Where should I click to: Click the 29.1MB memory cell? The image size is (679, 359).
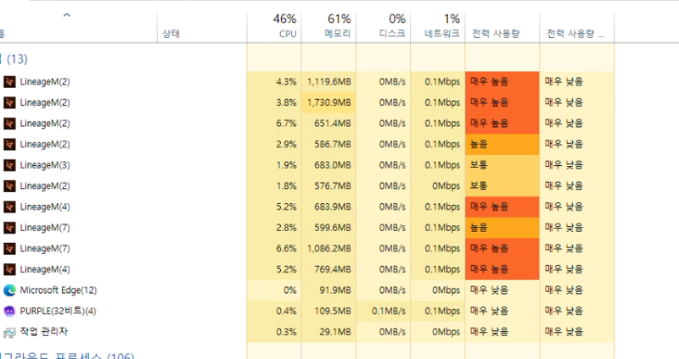click(x=328, y=332)
